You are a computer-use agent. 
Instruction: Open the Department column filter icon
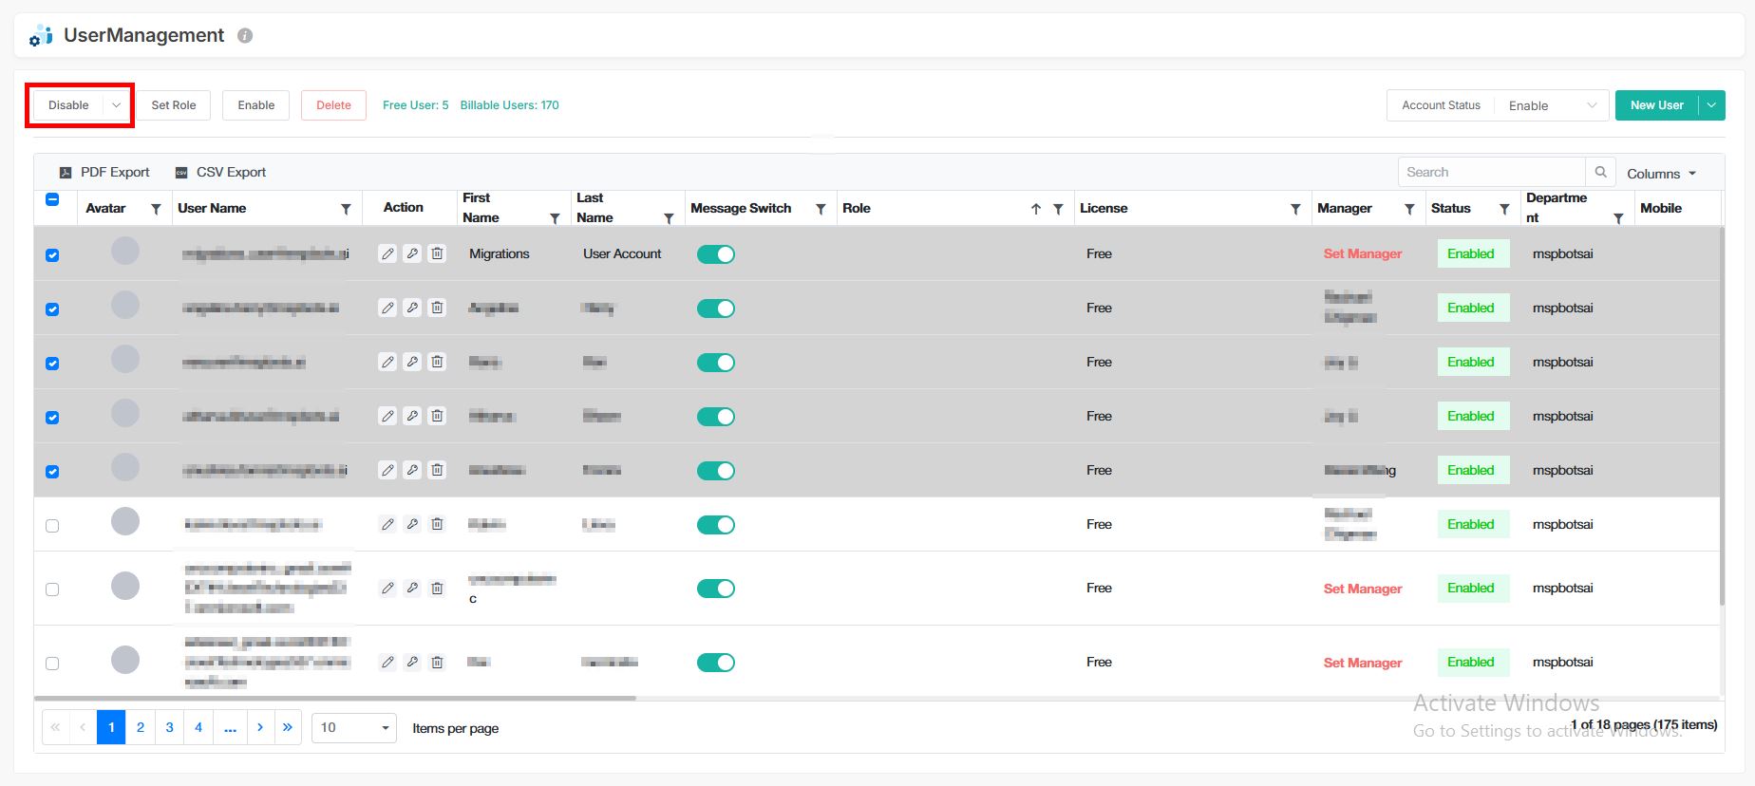coord(1618,218)
